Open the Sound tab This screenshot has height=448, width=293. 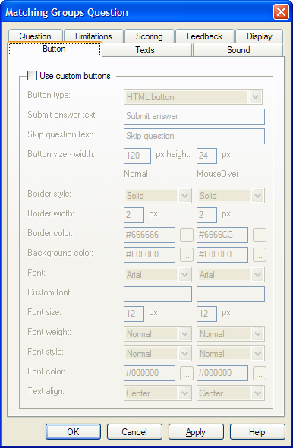[x=238, y=50]
